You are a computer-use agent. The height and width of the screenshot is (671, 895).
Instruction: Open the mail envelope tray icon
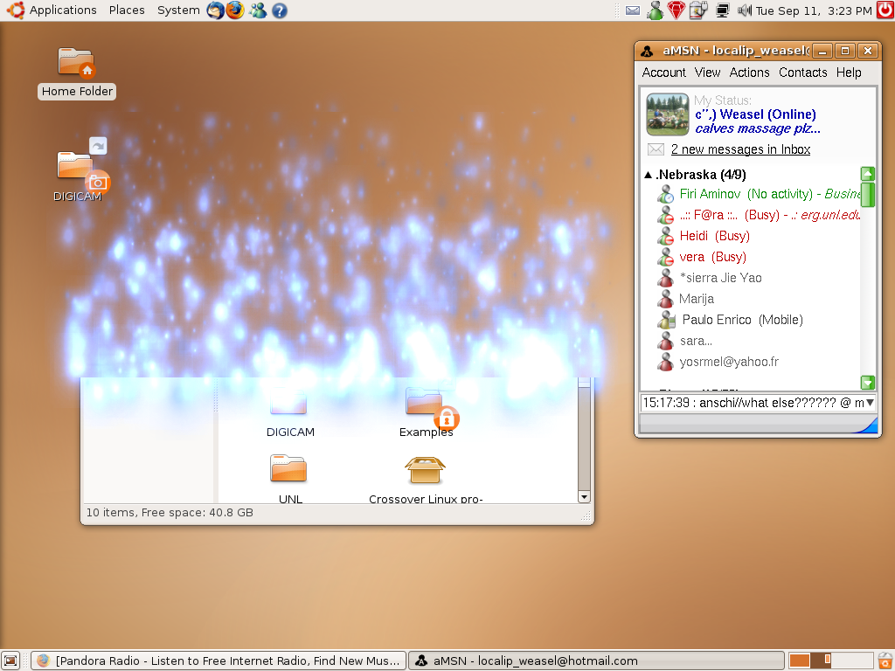point(633,10)
